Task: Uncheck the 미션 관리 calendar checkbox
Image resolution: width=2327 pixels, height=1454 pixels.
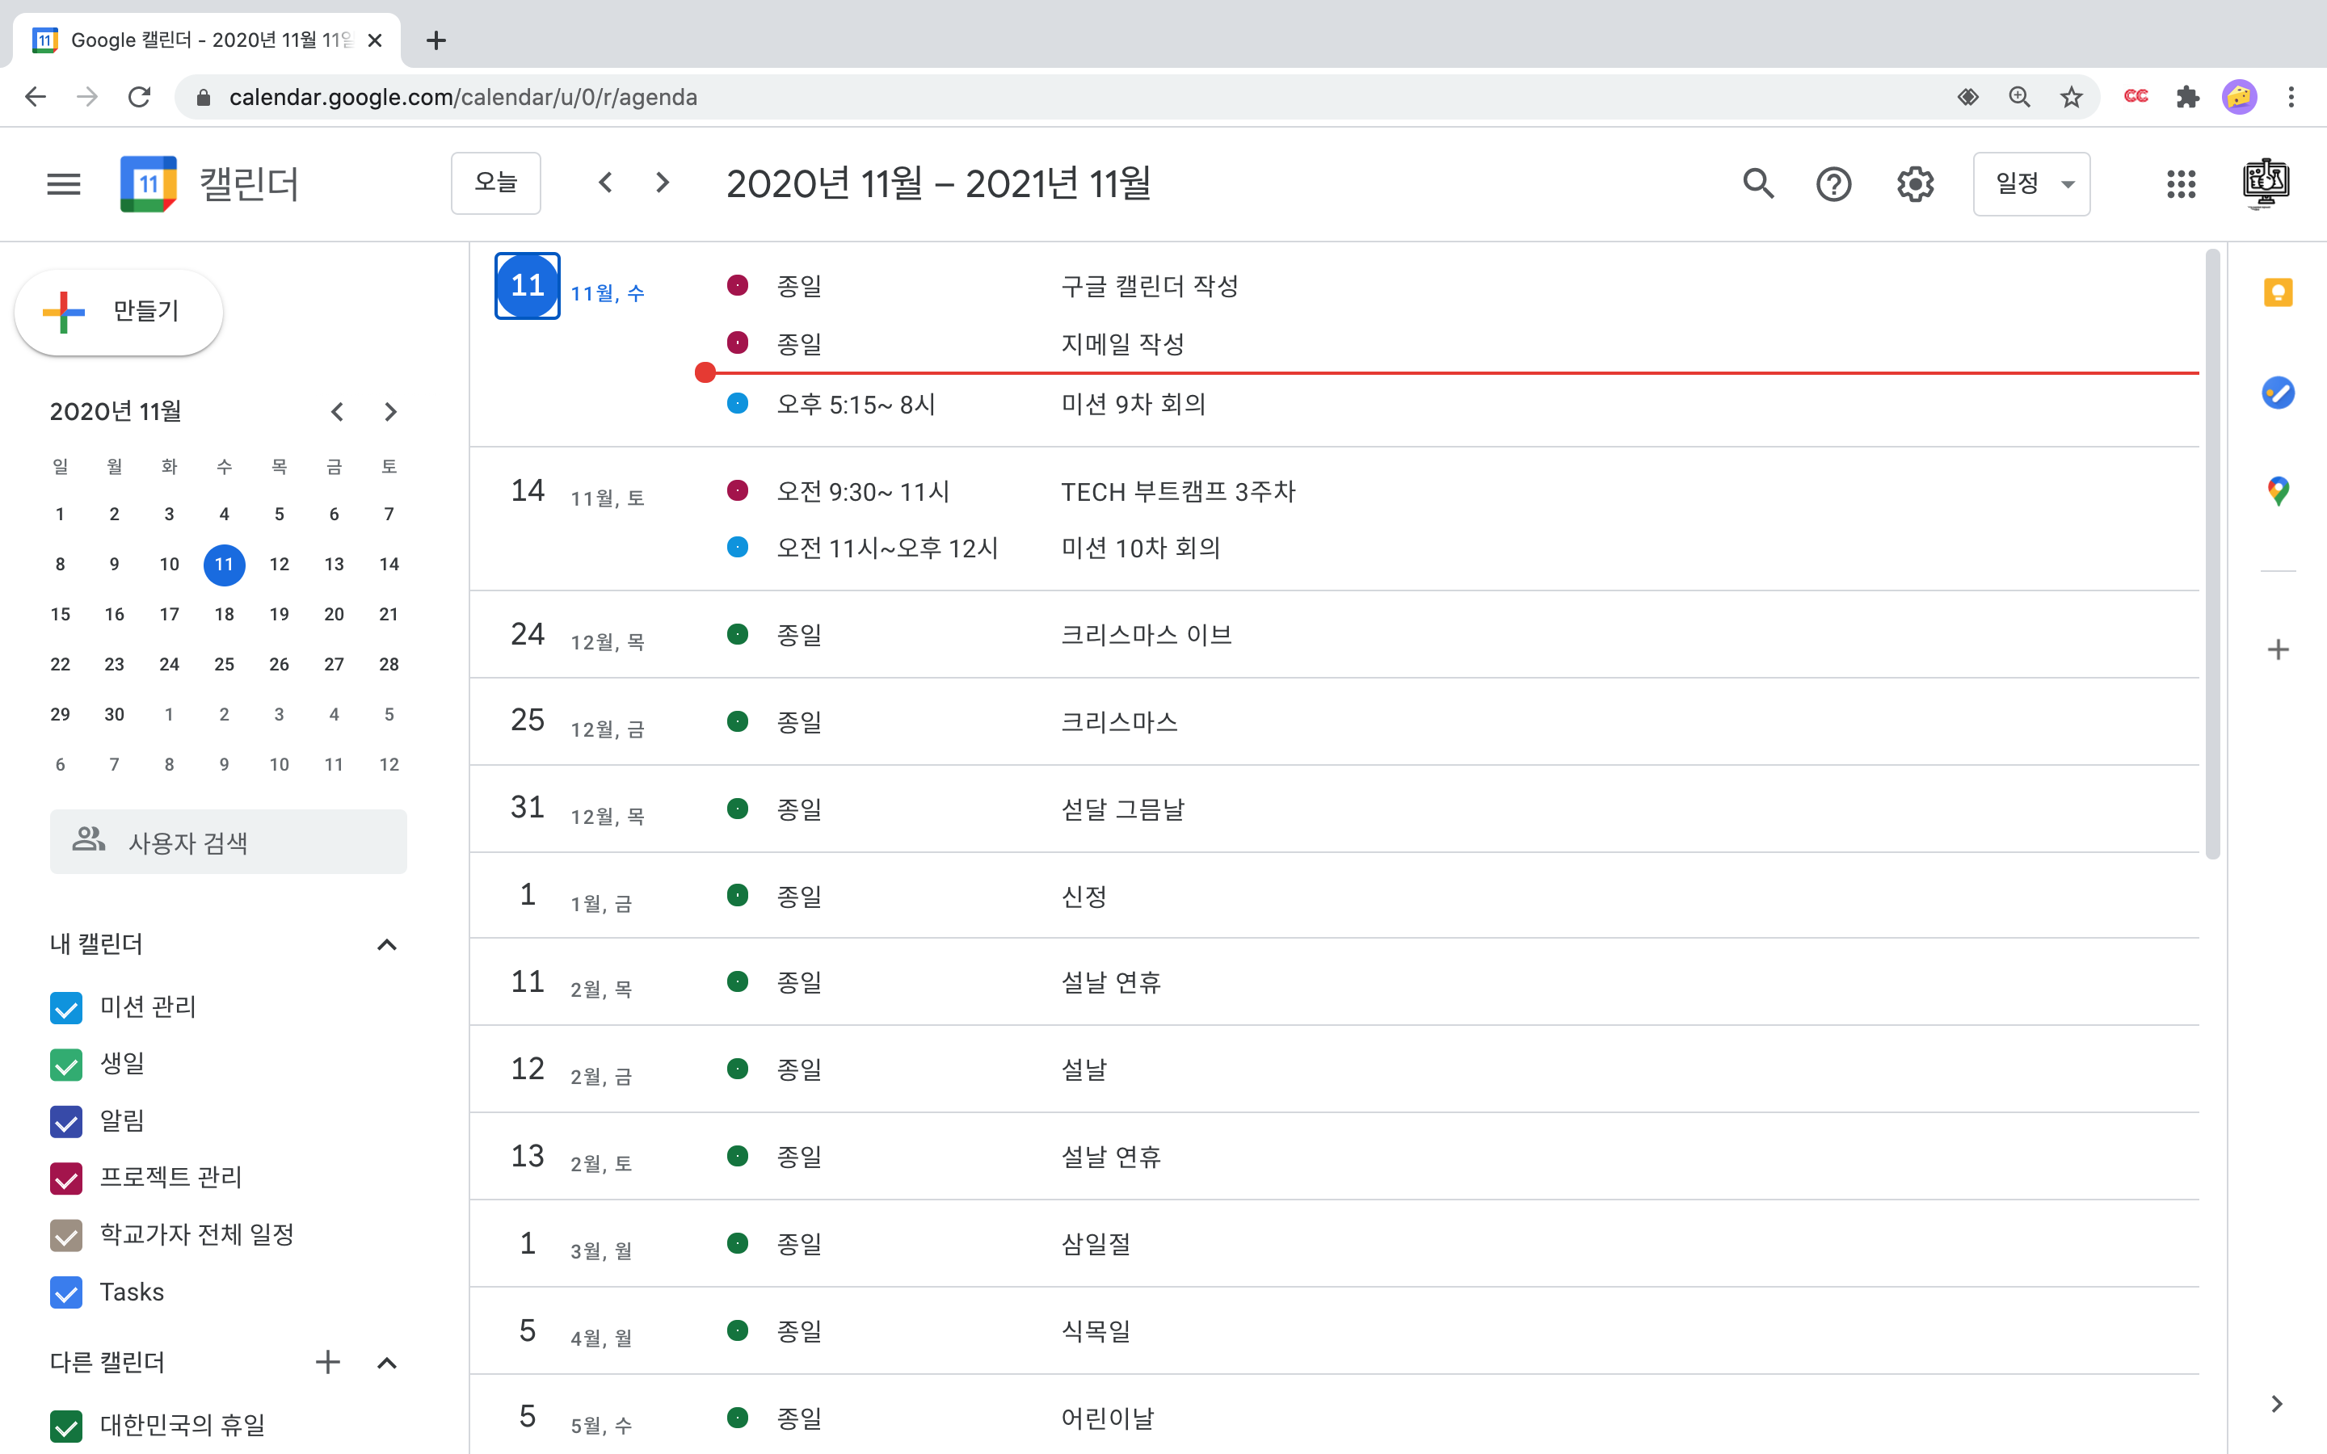Action: pyautogui.click(x=66, y=1008)
